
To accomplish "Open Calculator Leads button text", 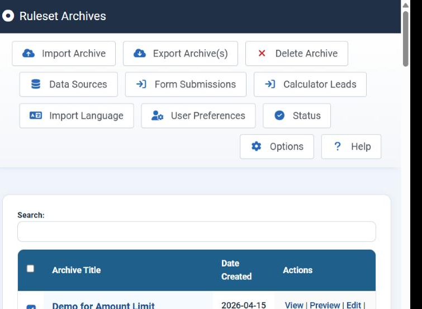I will tap(320, 84).
